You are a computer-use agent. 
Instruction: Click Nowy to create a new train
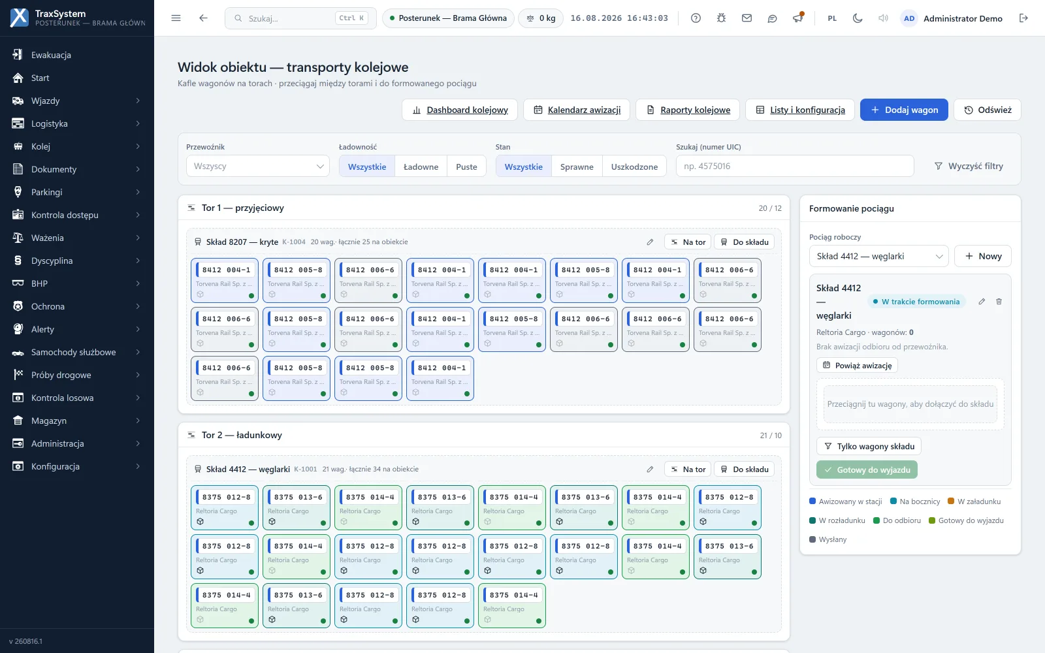[982, 256]
